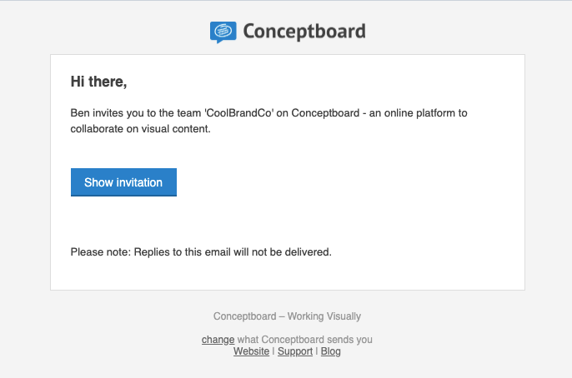Select the 'CoolBrandCo' team name text
This screenshot has height=378, width=572.
pos(240,113)
